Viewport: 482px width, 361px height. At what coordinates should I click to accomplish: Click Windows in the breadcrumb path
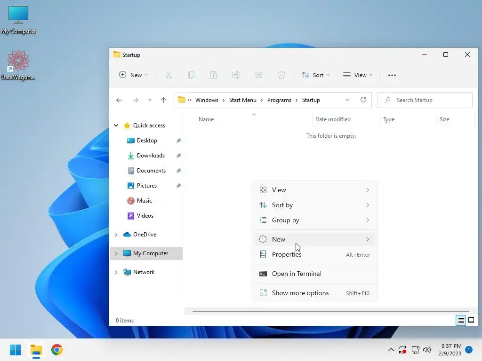207,100
